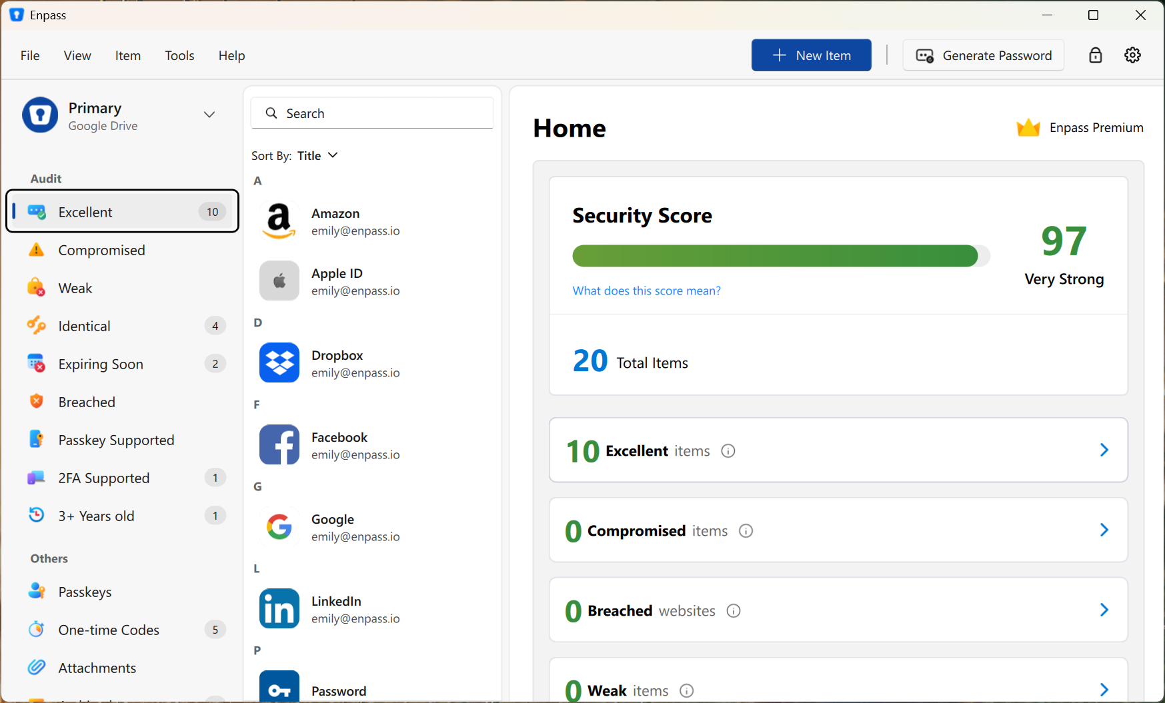The image size is (1165, 703).
Task: Show info for Breached websites
Action: 734,611
